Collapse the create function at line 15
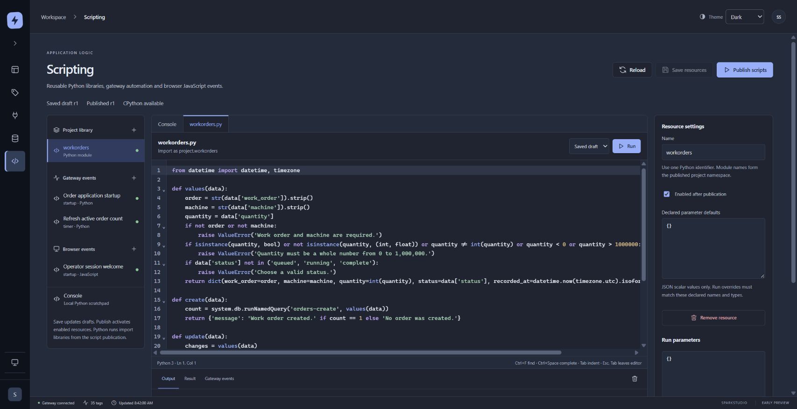The height and width of the screenshot is (409, 797). point(164,302)
